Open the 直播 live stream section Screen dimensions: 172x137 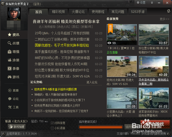(13, 90)
